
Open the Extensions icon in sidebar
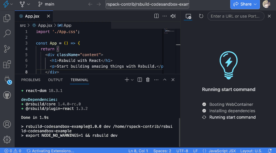pos(7,64)
